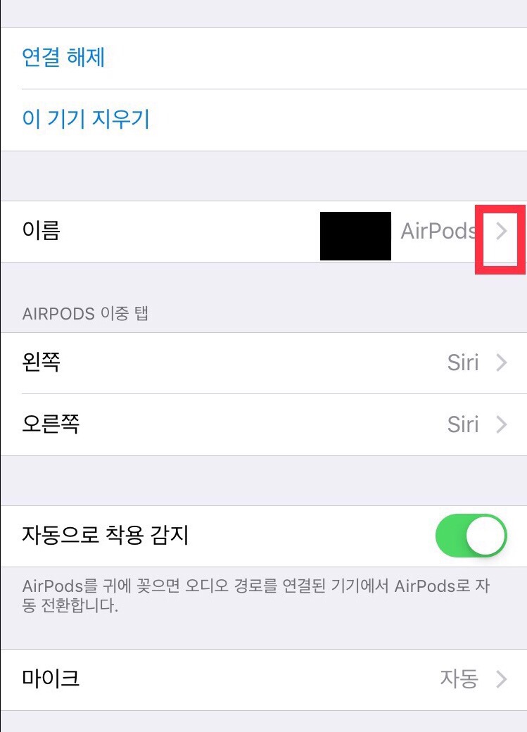Tap the AIRPODS 이중 탭 section header
This screenshot has width=527, height=732.
85,313
